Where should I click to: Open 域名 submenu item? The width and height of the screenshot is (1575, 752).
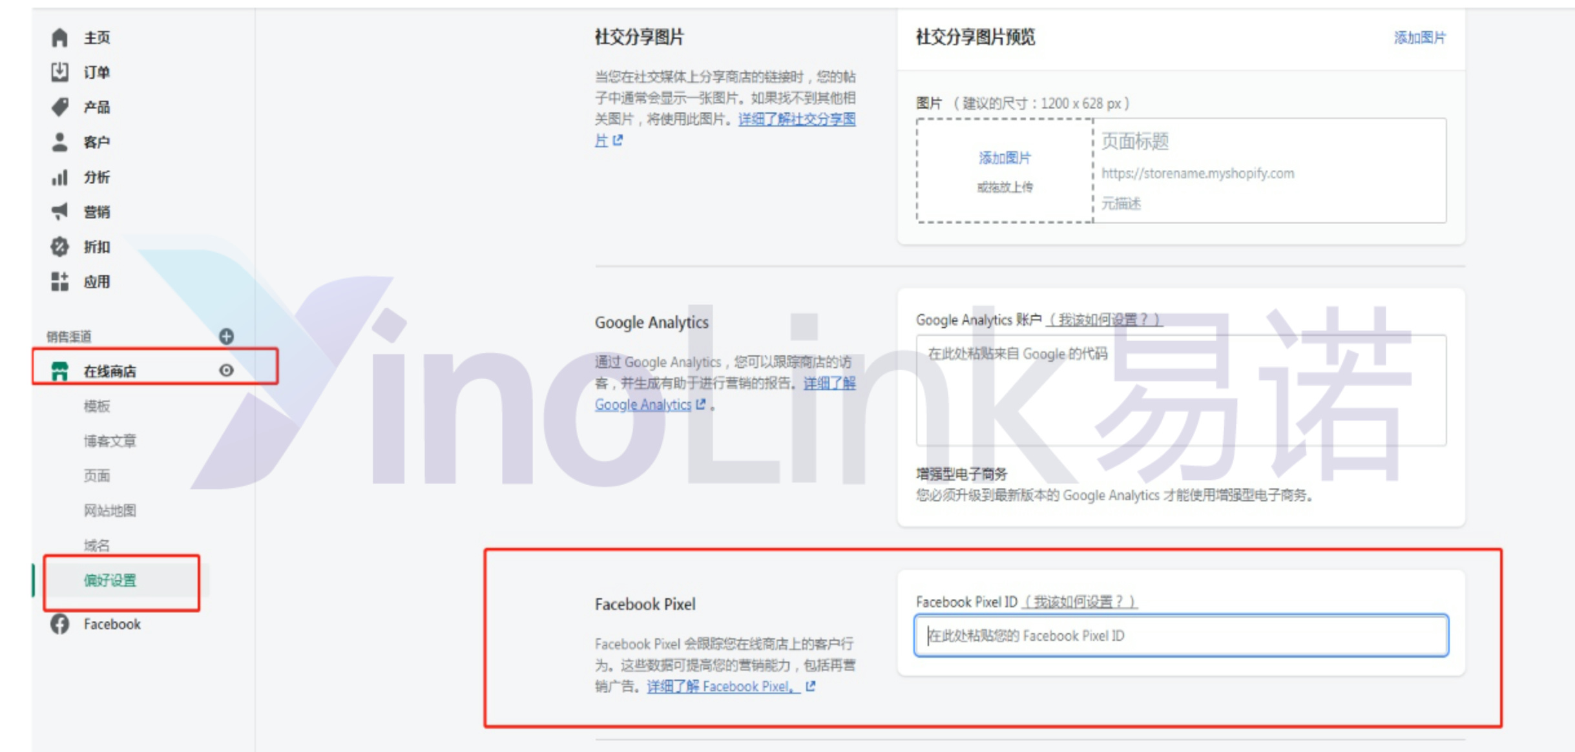click(x=97, y=545)
